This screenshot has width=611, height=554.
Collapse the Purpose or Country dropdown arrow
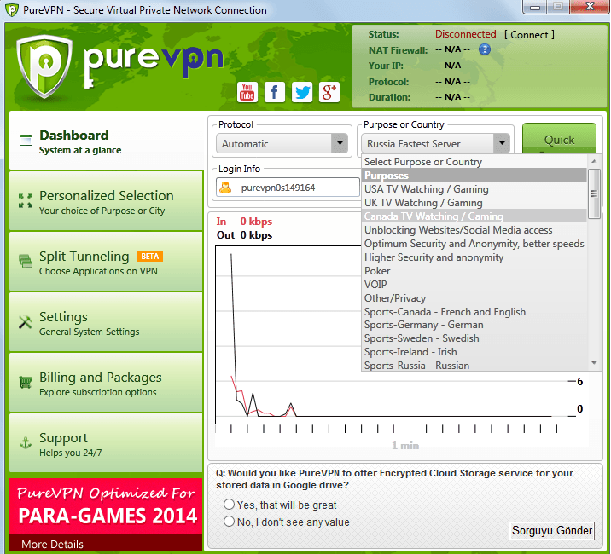click(x=502, y=143)
